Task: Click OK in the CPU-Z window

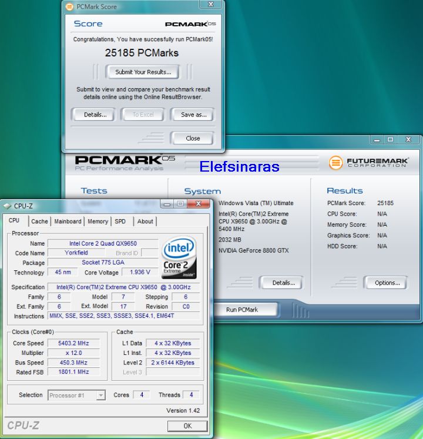Action: click(187, 426)
